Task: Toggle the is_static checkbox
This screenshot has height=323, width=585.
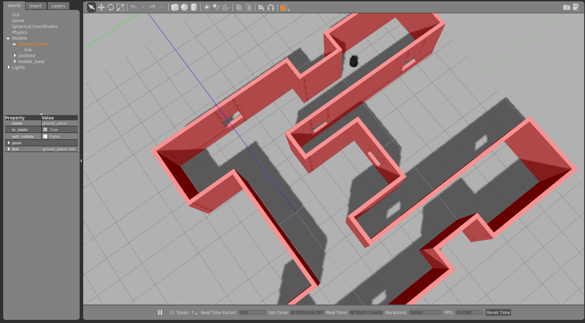Action: [x=45, y=130]
